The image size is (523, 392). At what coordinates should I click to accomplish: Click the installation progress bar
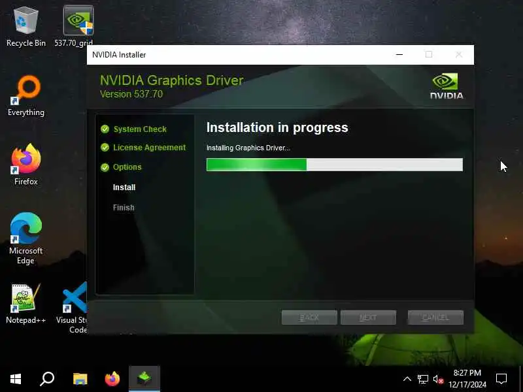[x=335, y=165]
